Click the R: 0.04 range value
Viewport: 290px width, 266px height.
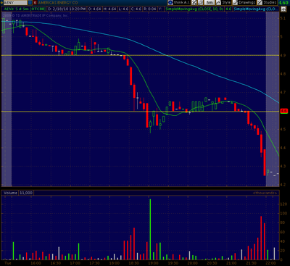coord(150,9)
